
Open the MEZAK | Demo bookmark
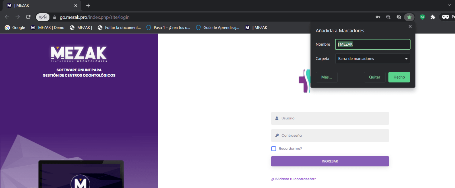click(x=48, y=28)
